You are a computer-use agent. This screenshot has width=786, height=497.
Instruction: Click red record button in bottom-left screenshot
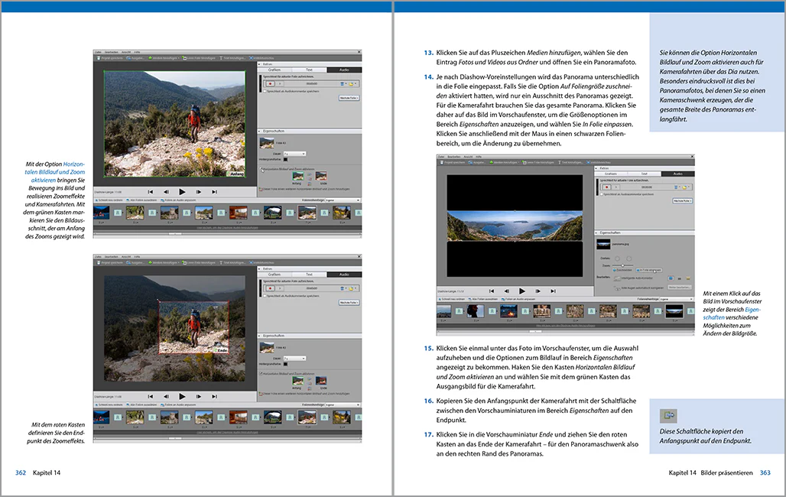pyautogui.click(x=270, y=288)
